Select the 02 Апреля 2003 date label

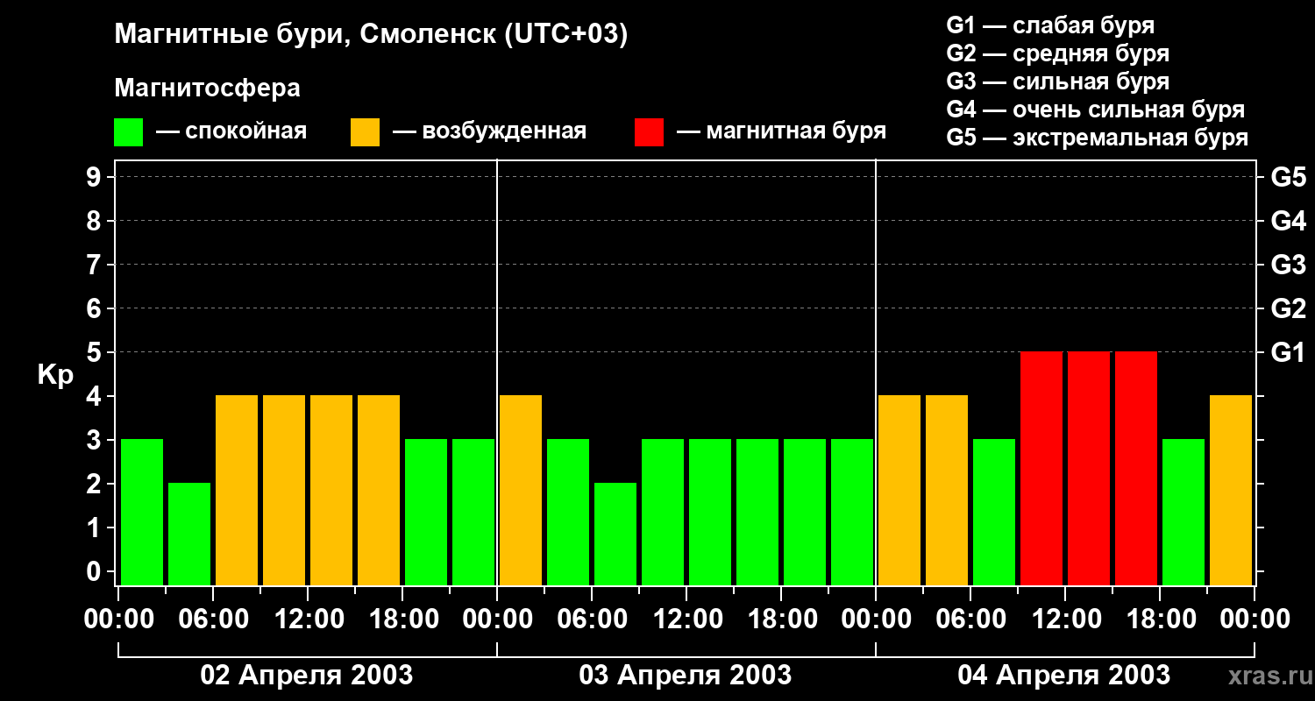(x=307, y=676)
